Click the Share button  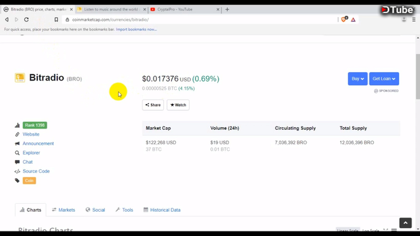tap(153, 105)
